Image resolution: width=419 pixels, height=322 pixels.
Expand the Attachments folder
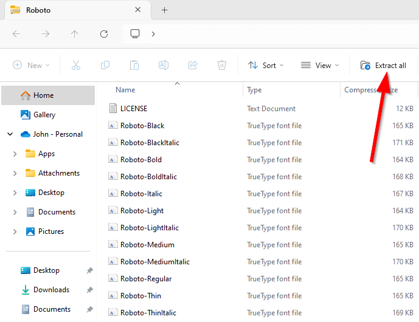click(15, 174)
